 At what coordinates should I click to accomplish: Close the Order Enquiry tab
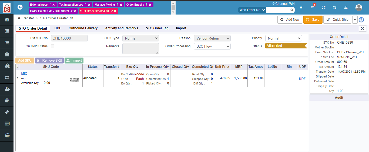click(150, 5)
